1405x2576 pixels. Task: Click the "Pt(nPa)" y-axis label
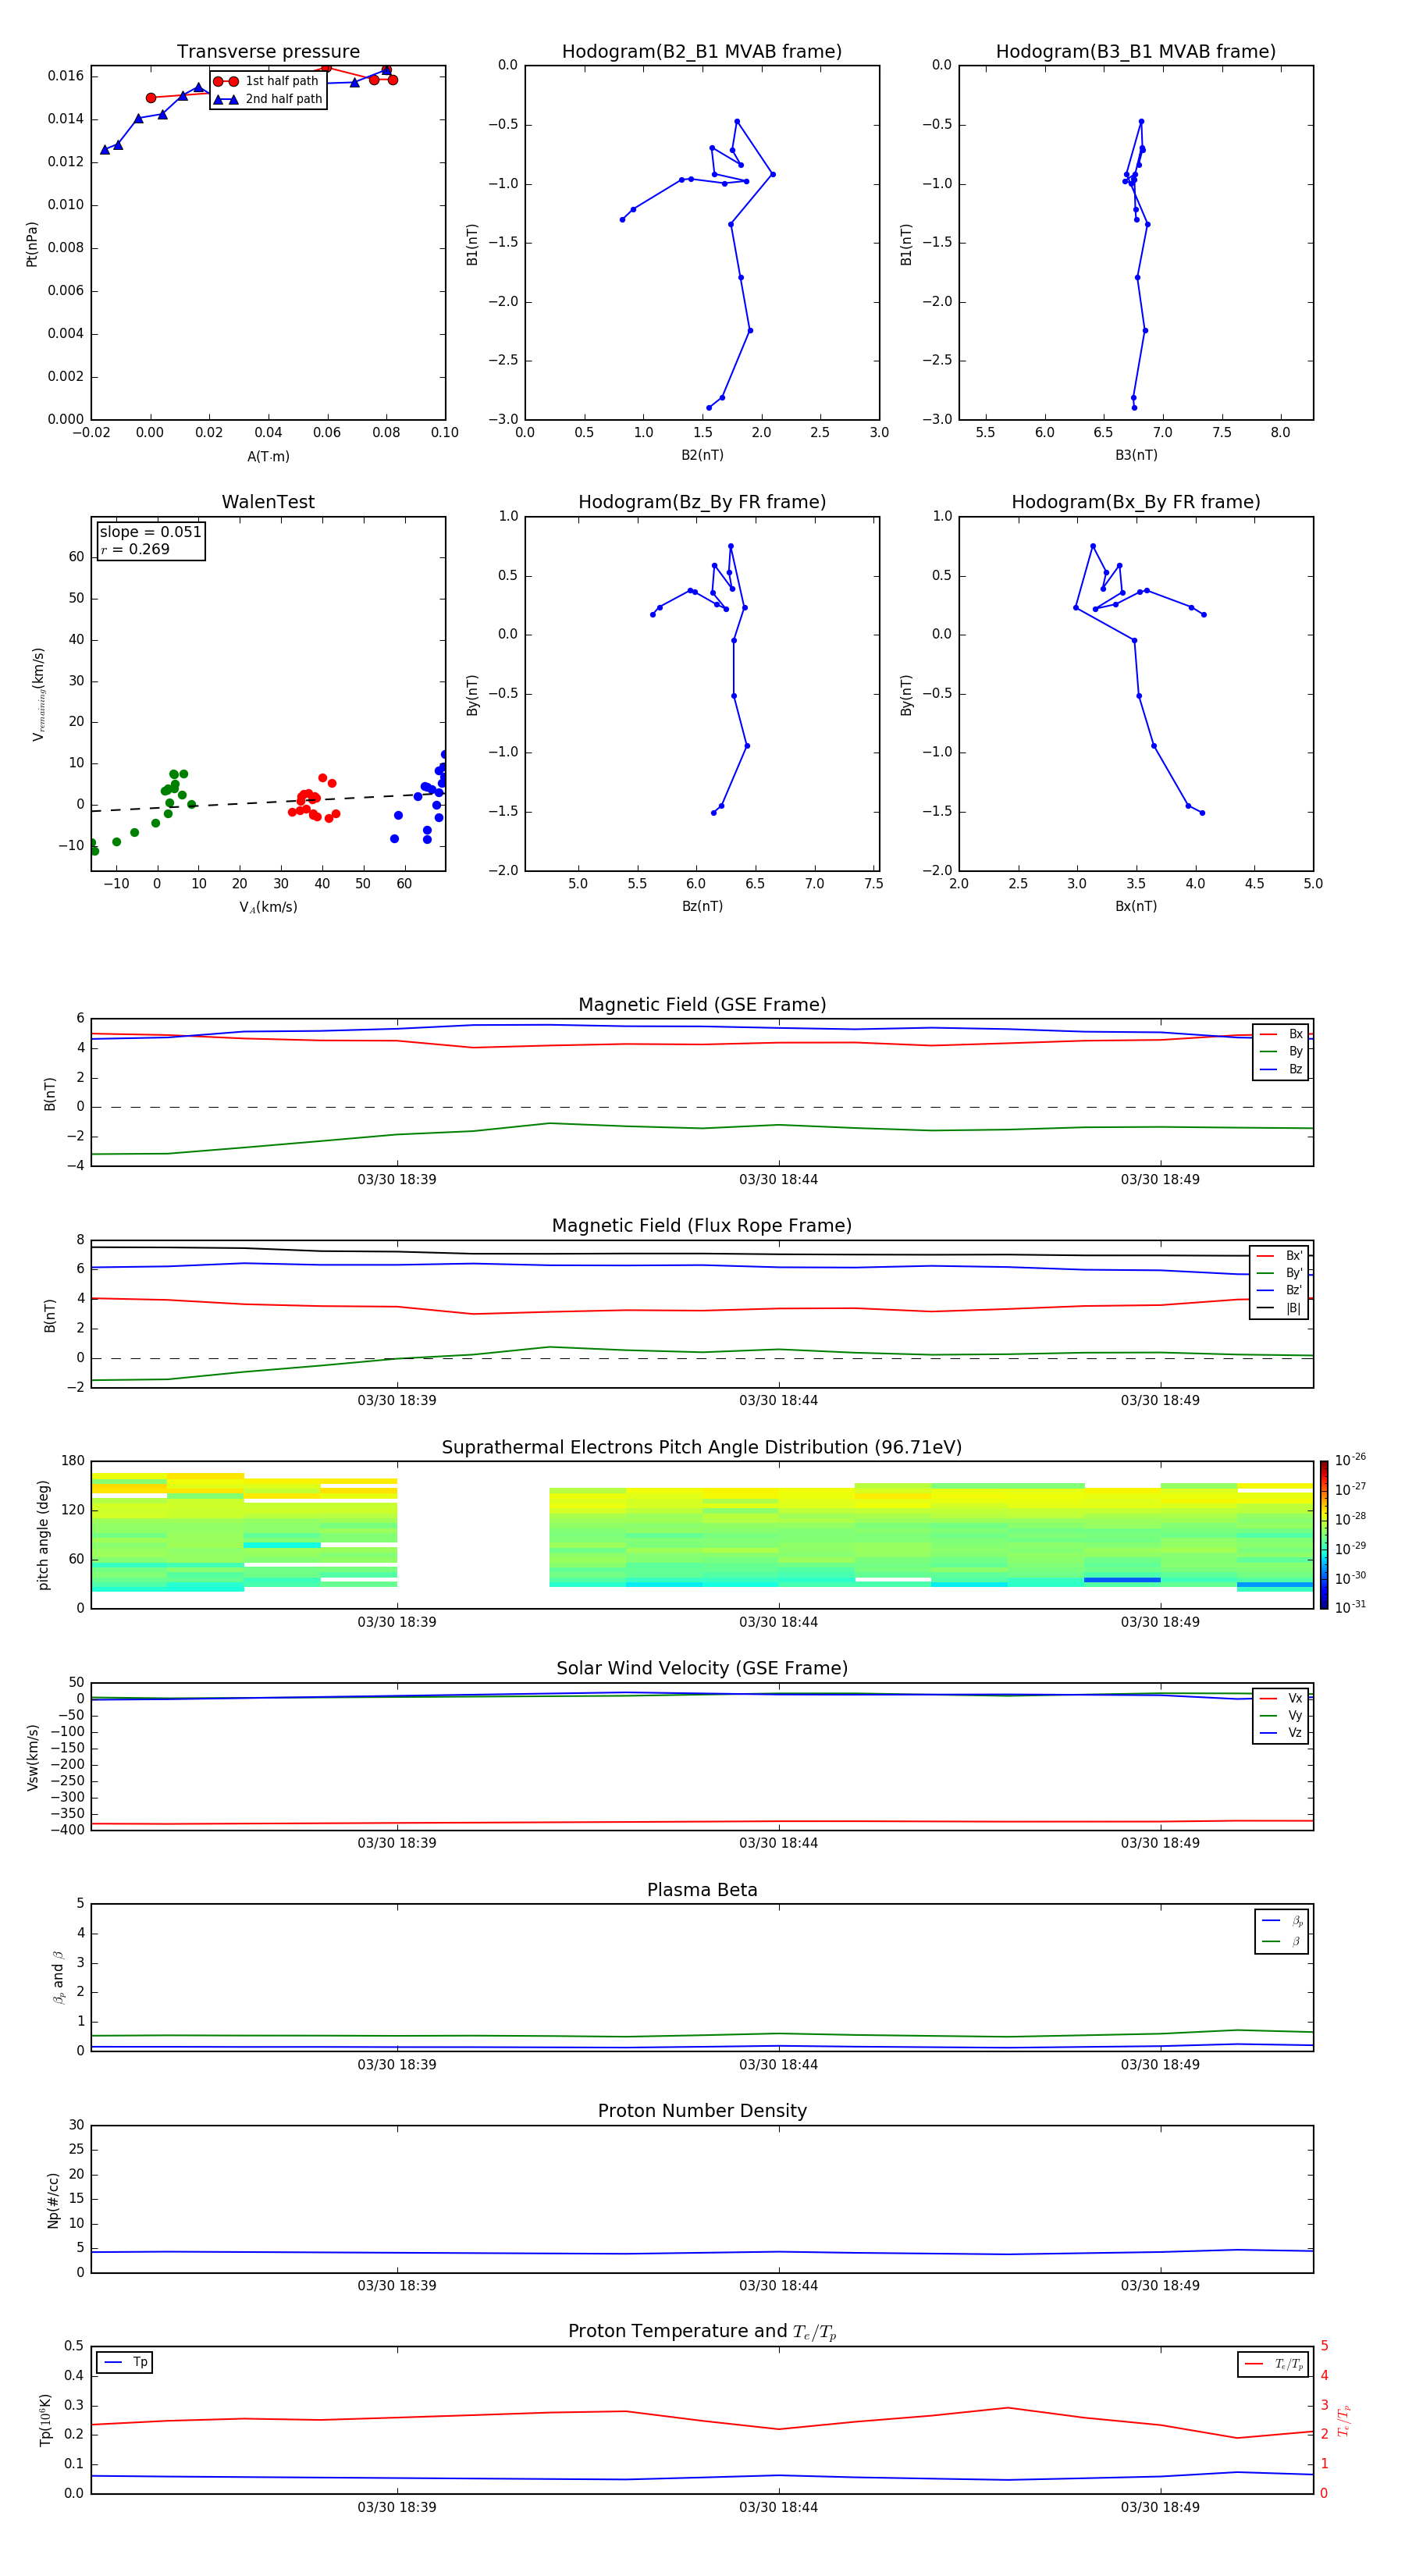(32, 244)
